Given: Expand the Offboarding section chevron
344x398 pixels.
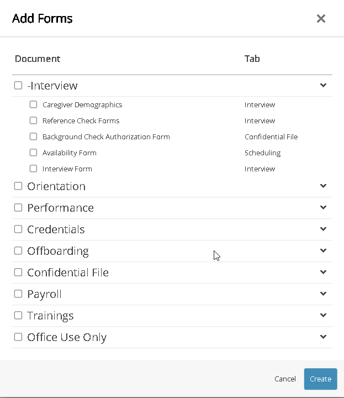Looking at the screenshot, I should click(324, 250).
